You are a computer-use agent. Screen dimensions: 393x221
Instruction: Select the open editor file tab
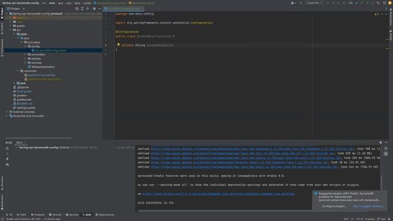123,9
